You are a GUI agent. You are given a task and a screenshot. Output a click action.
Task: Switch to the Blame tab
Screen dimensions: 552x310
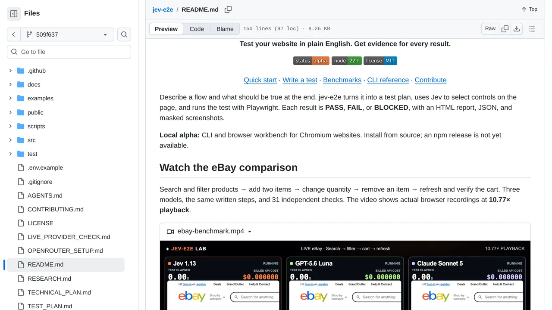click(x=225, y=29)
